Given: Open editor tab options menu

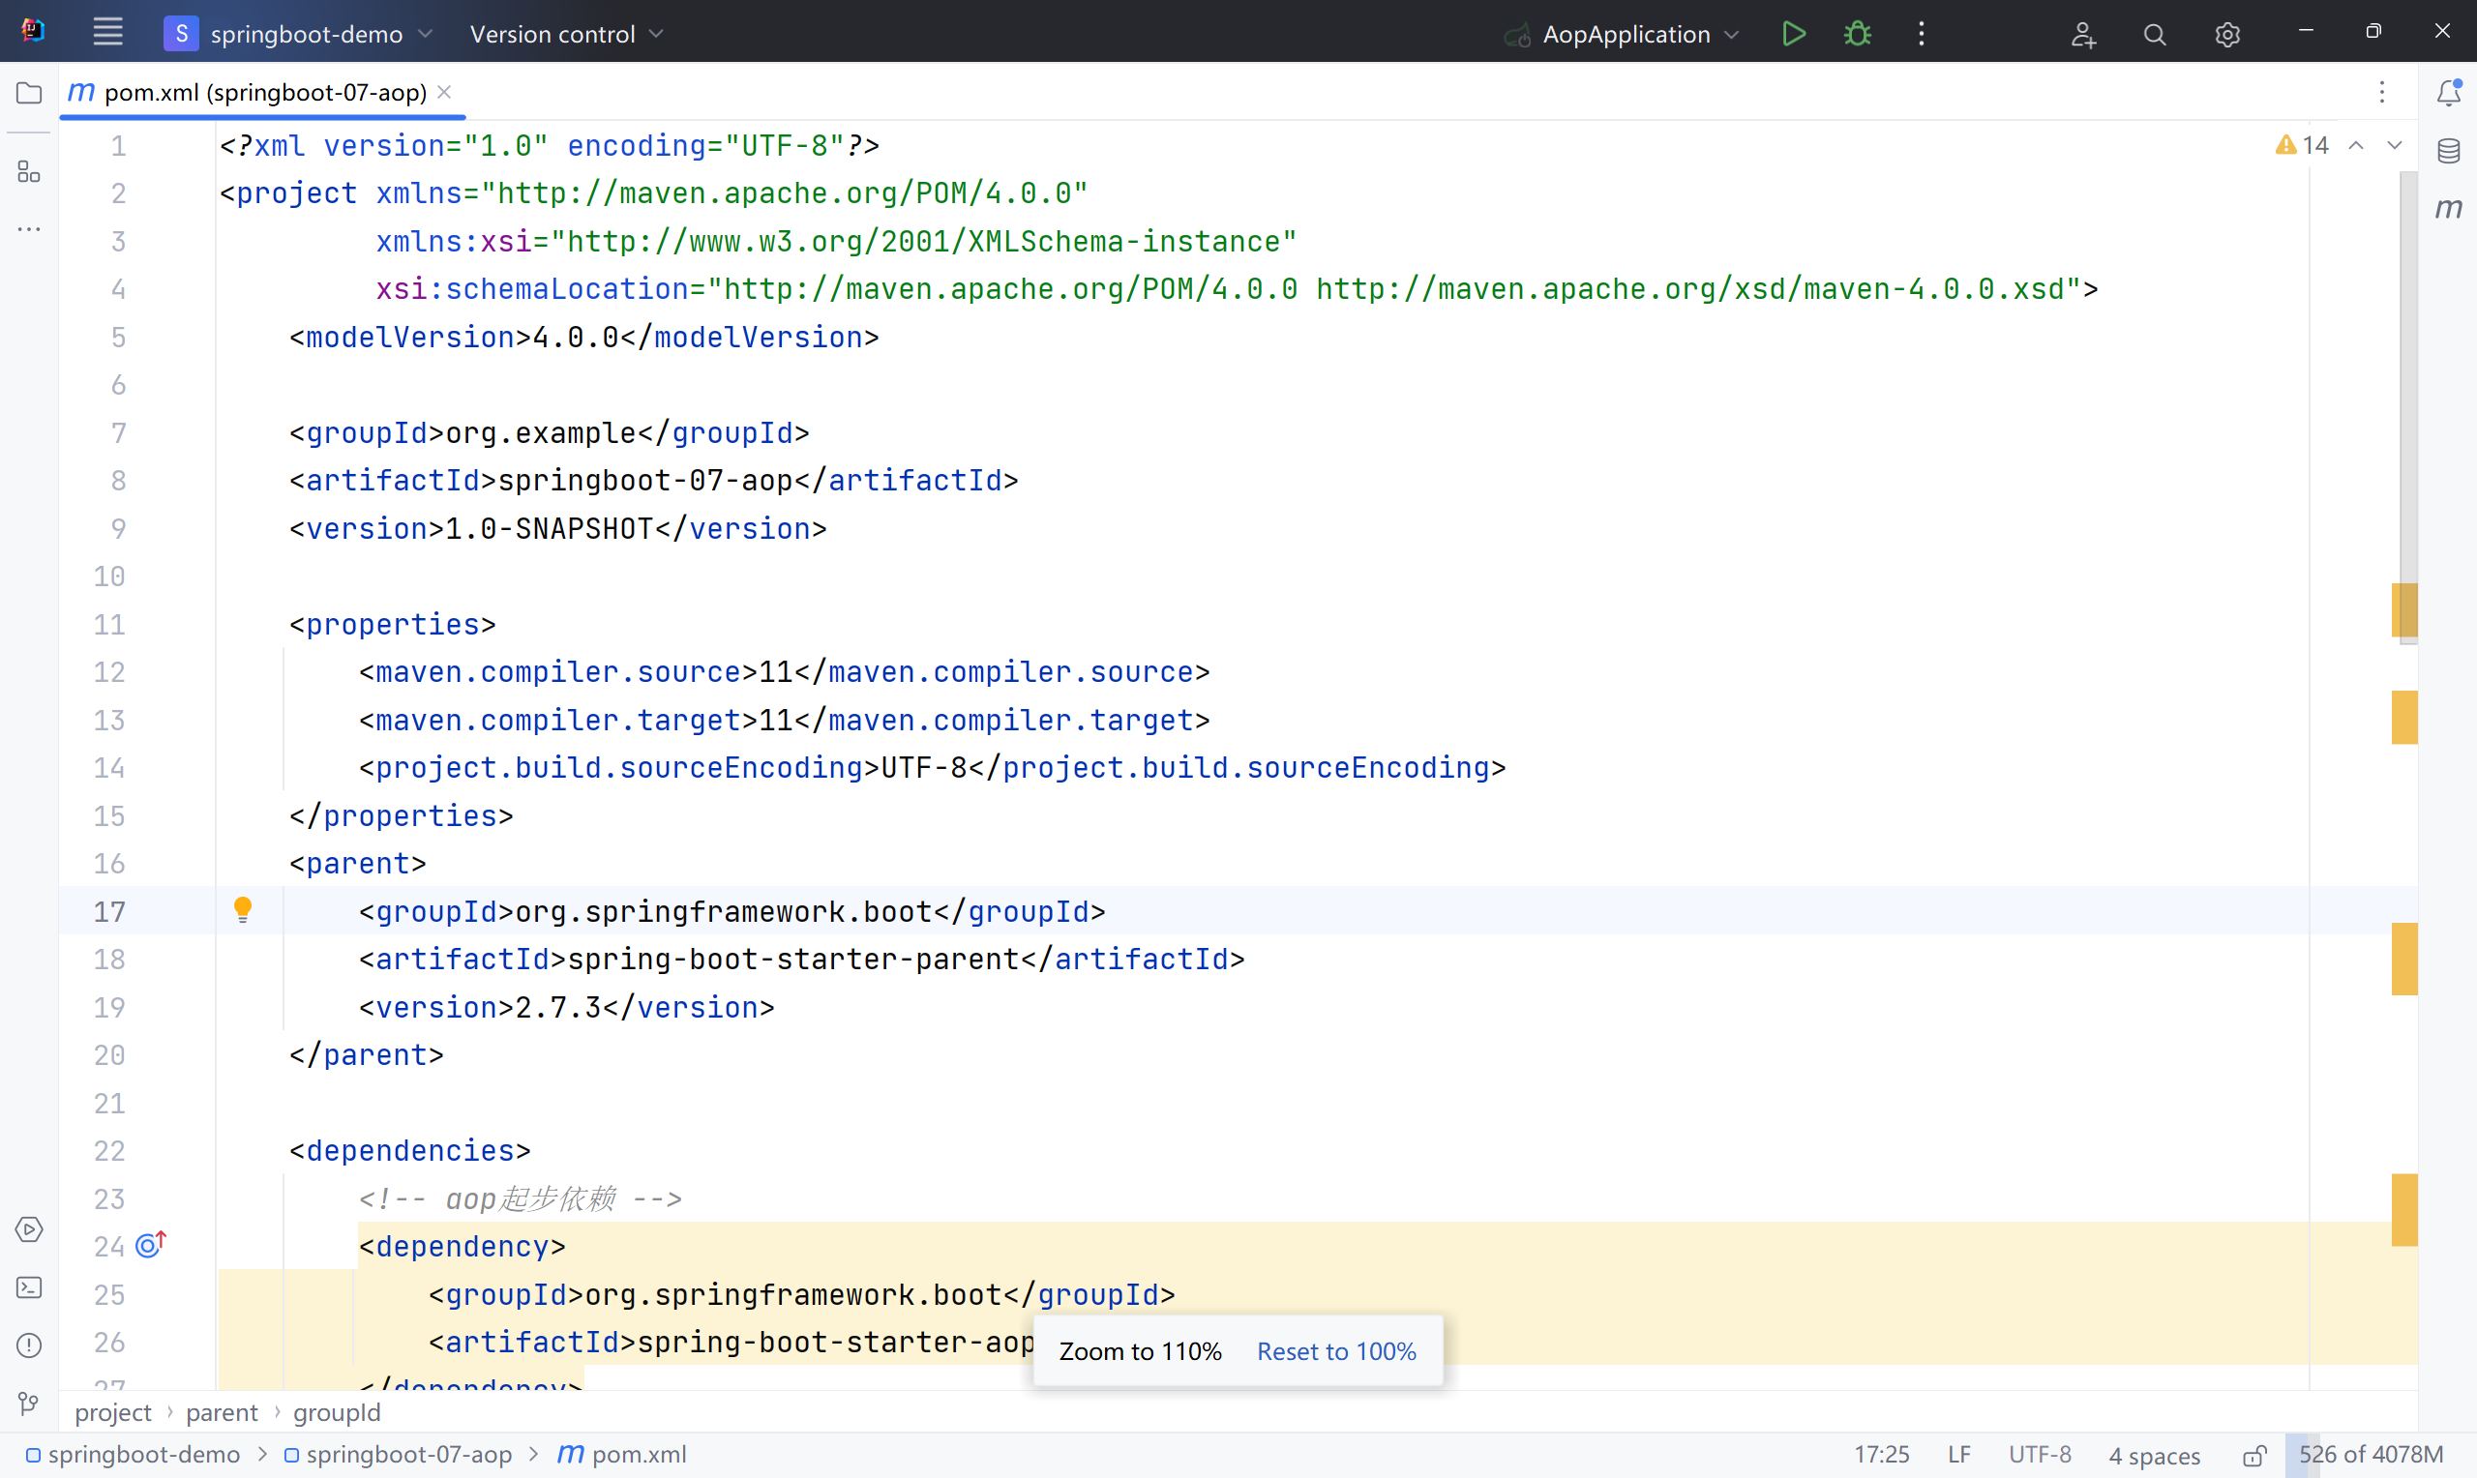Looking at the screenshot, I should click(2381, 92).
